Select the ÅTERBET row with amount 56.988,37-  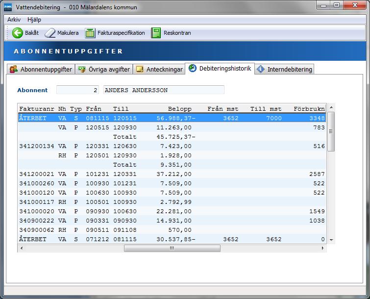[x=172, y=118]
